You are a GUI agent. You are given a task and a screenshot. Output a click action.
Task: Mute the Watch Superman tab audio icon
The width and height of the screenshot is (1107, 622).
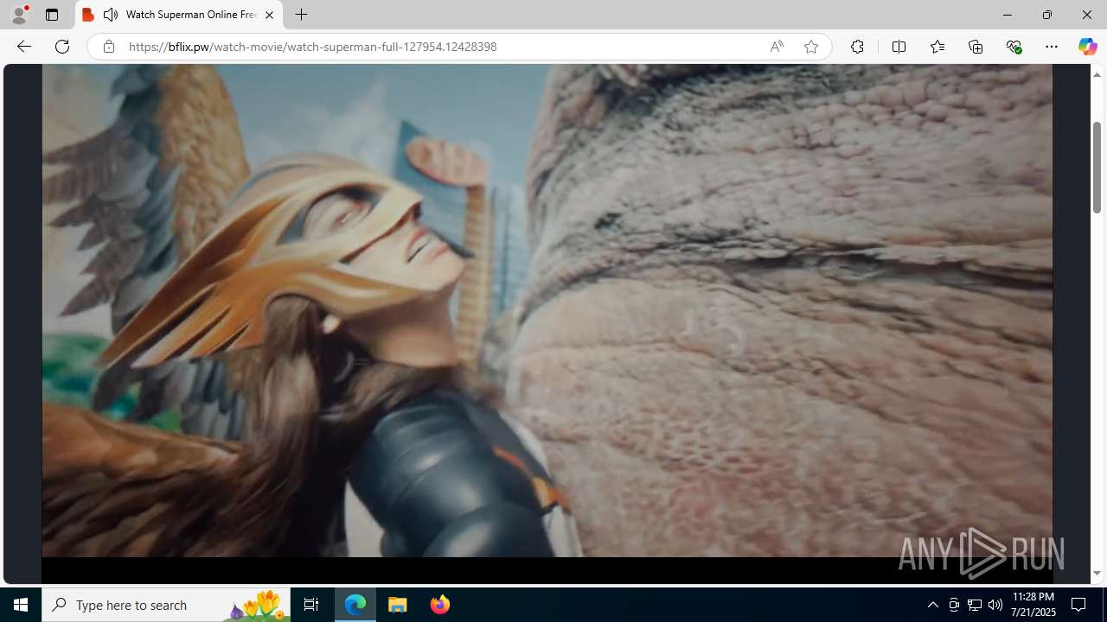click(x=110, y=15)
